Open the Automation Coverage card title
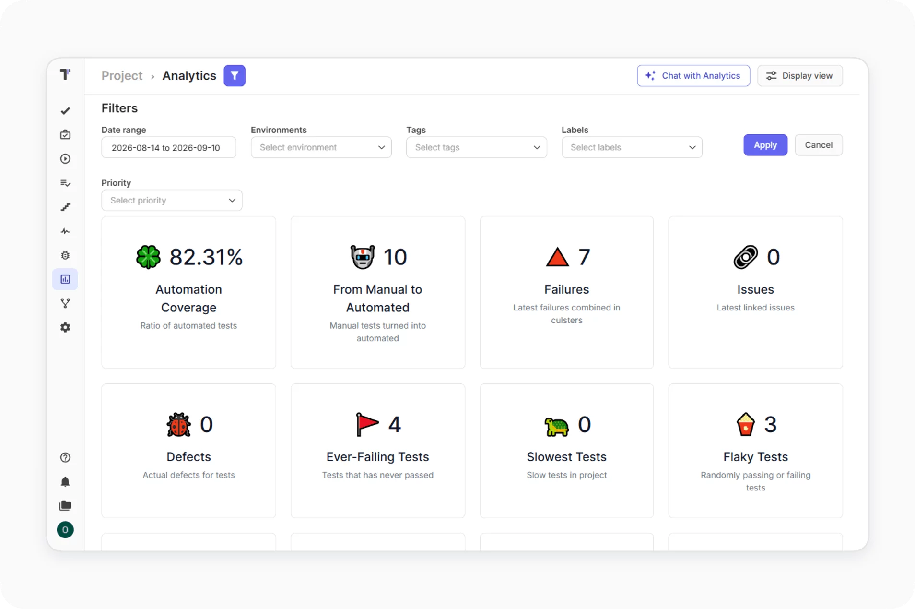The width and height of the screenshot is (915, 609). (188, 299)
